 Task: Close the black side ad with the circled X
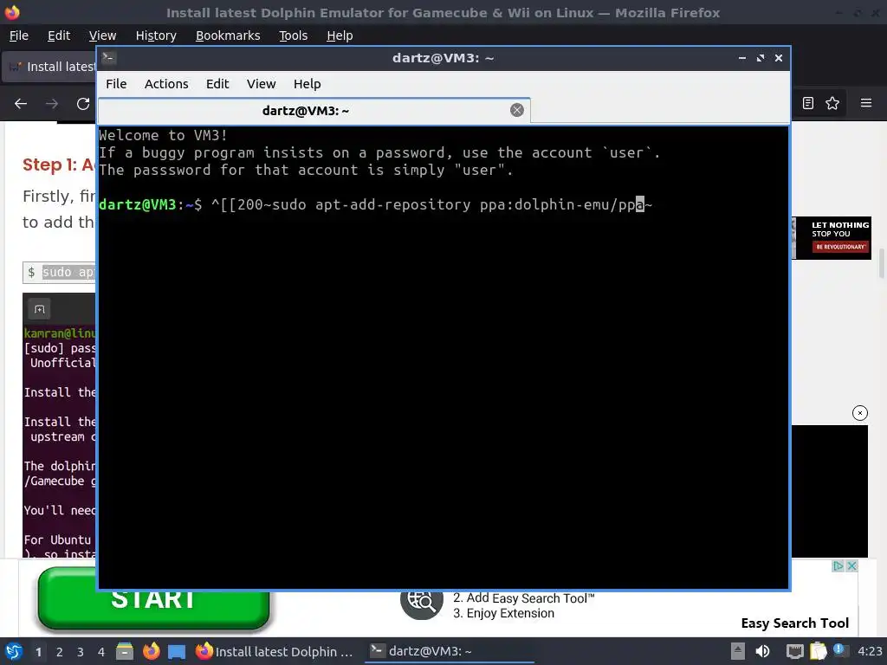[x=860, y=413]
